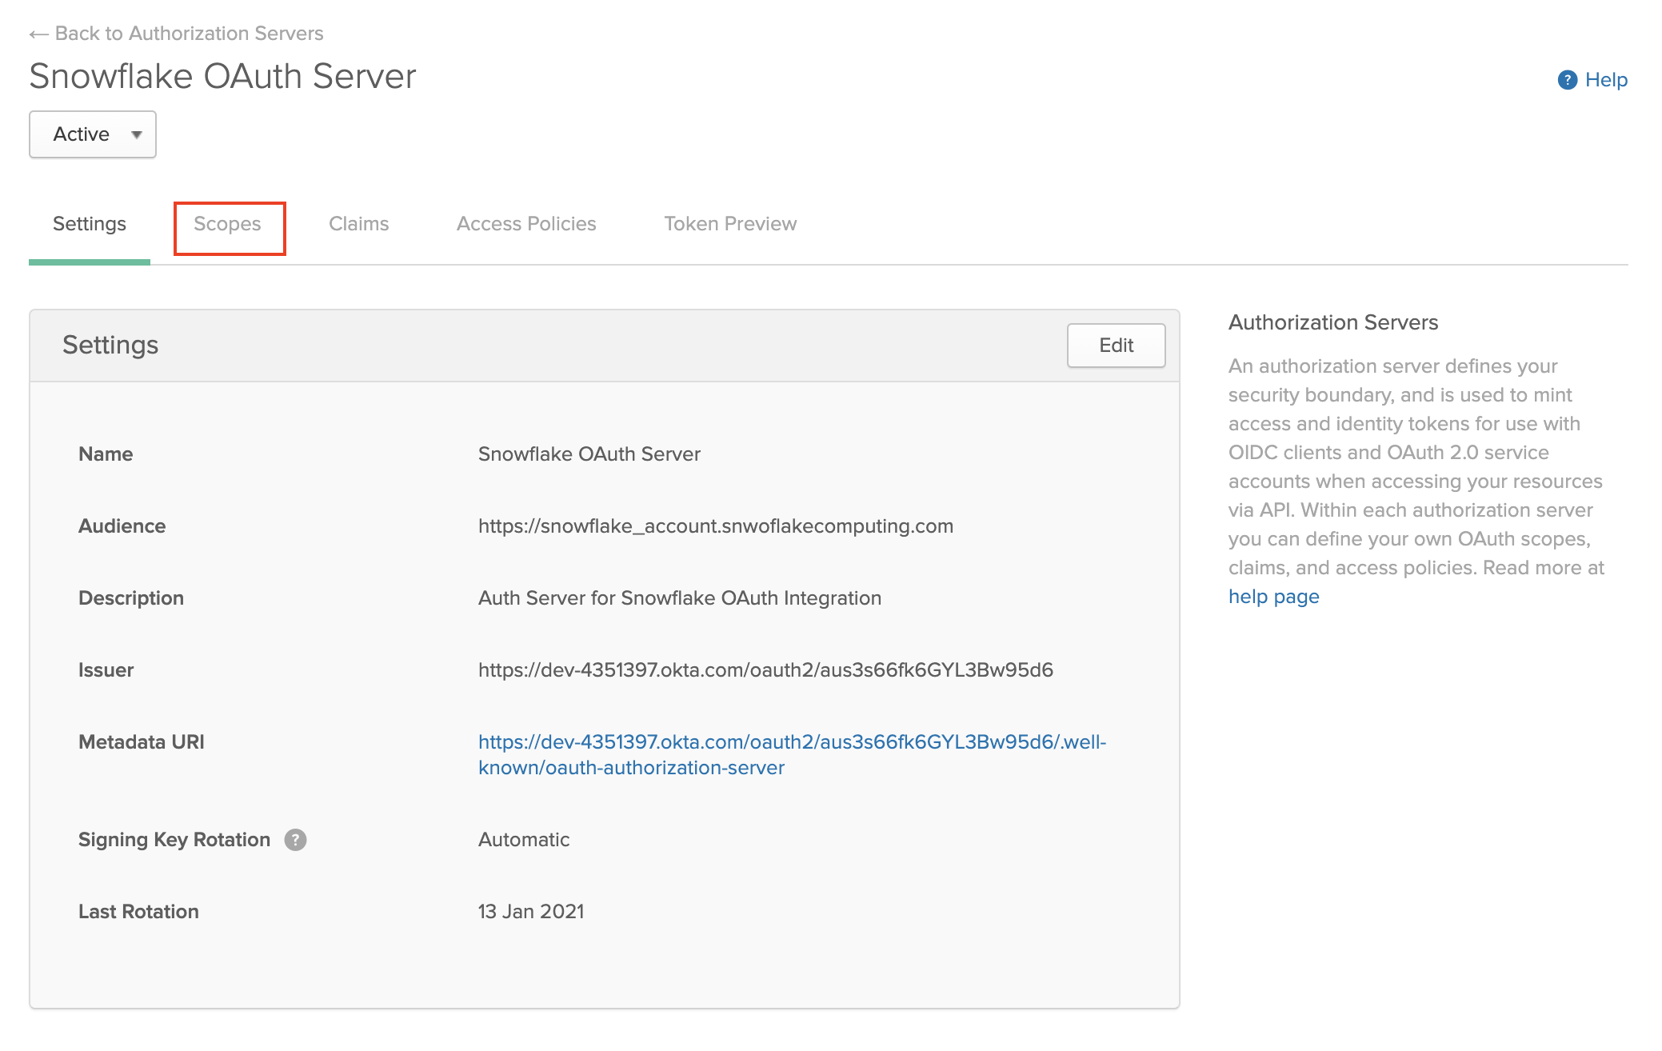Viewport: 1662px width, 1051px height.
Task: Switch to the Scopes tab
Action: tap(229, 224)
